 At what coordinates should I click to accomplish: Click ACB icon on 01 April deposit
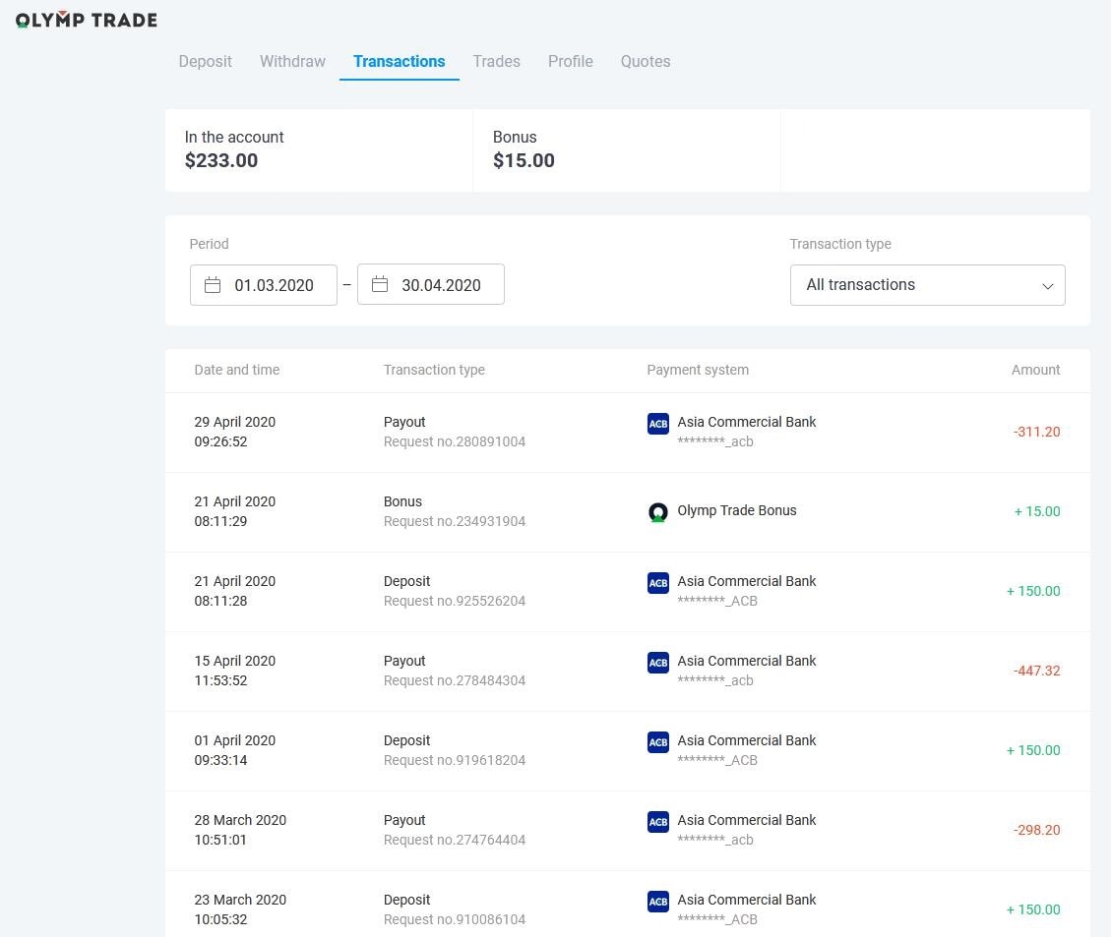tap(658, 742)
